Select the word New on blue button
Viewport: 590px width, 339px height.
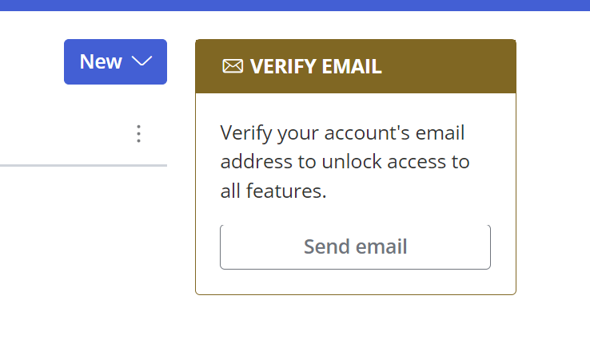101,61
